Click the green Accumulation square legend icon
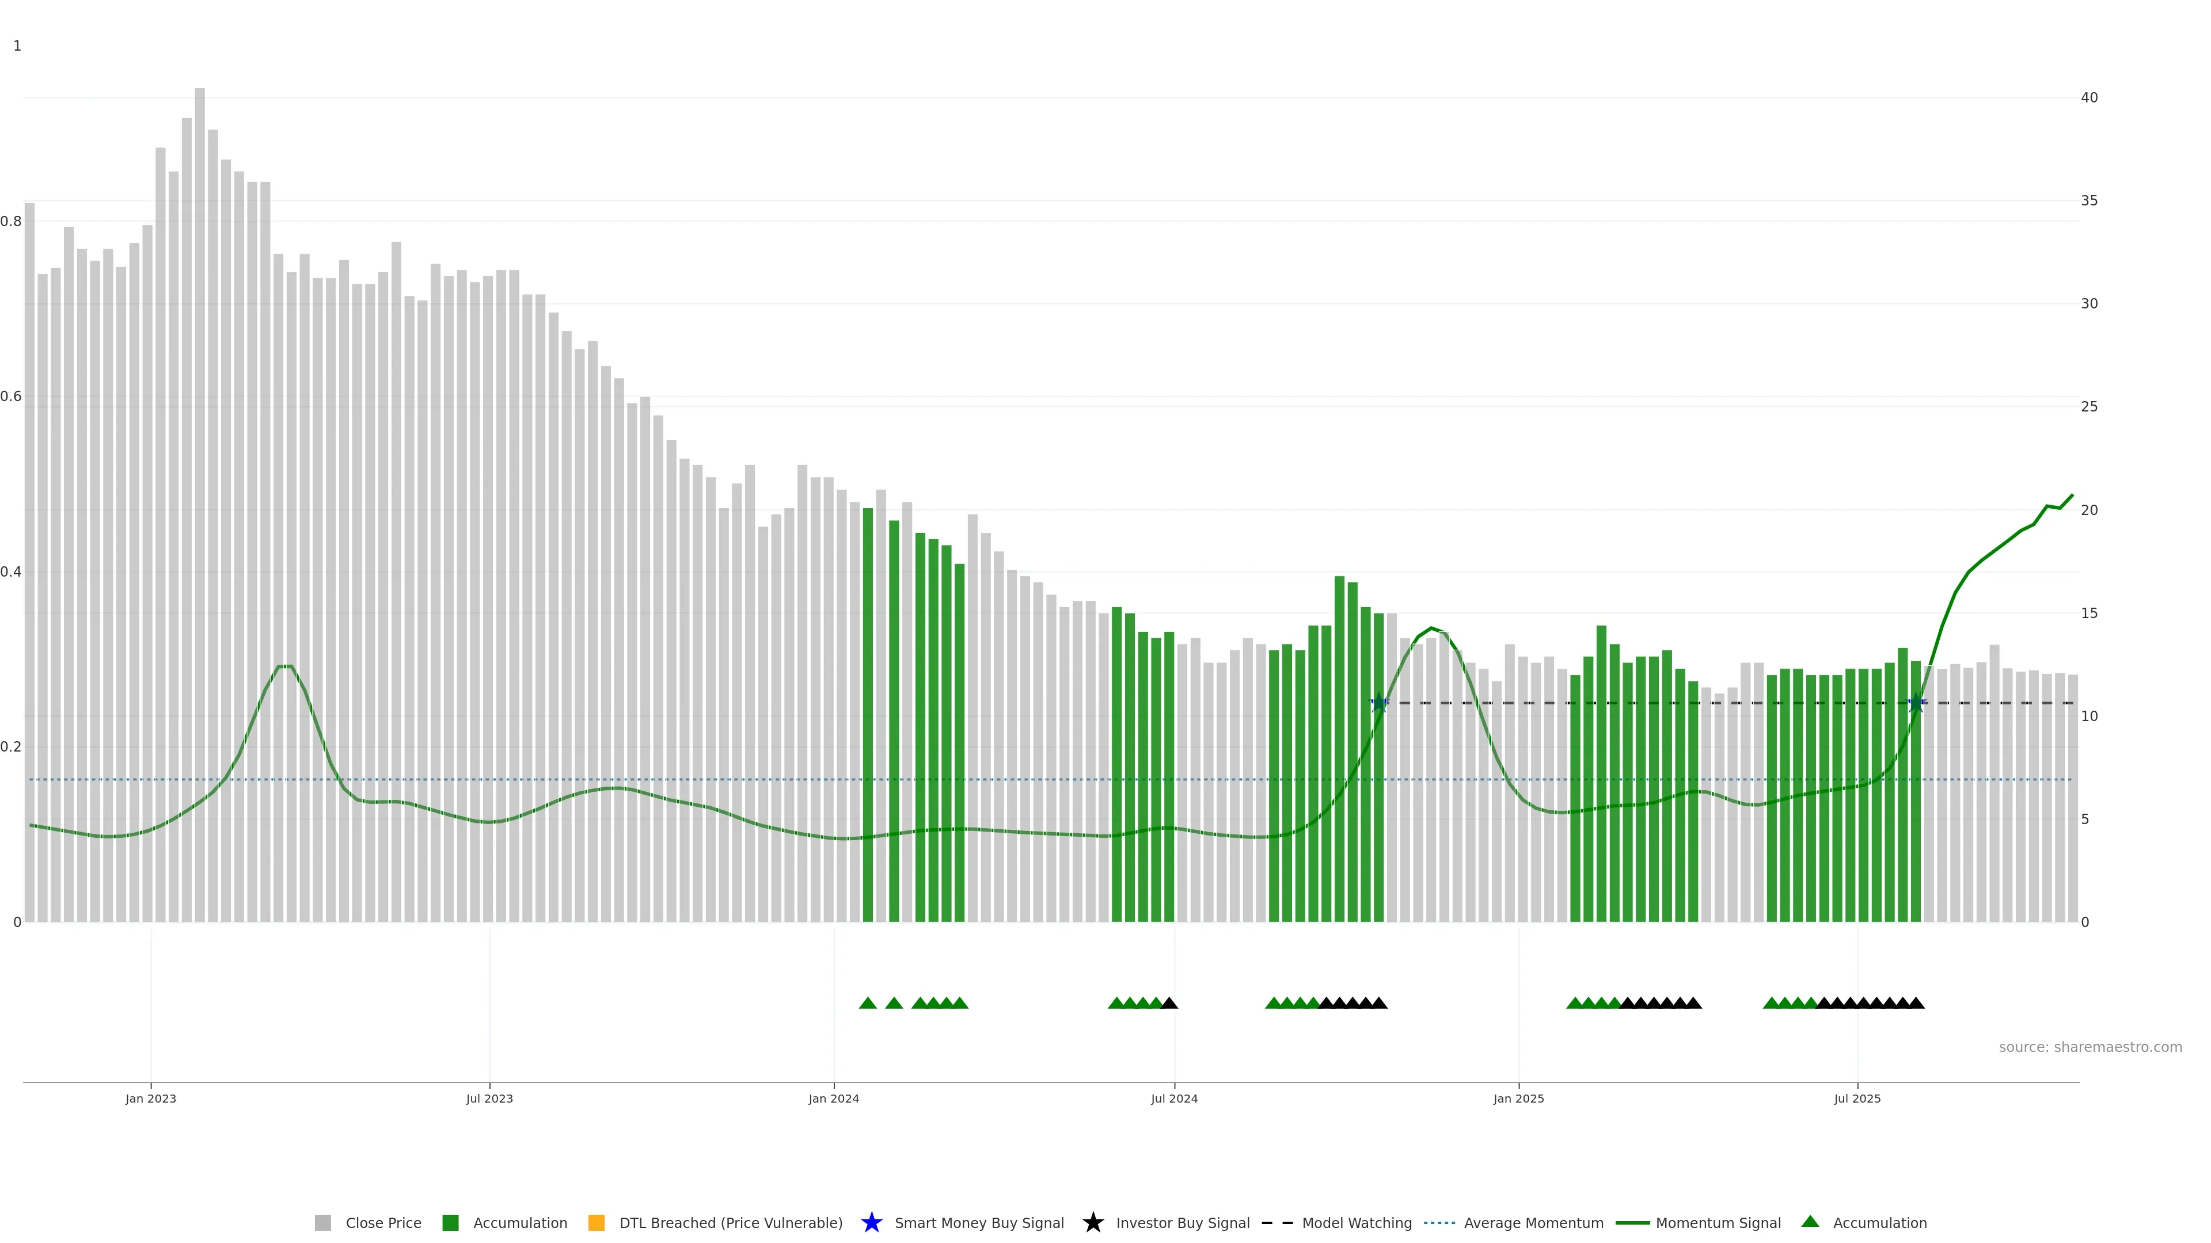The width and height of the screenshot is (2211, 1243). 450,1223
